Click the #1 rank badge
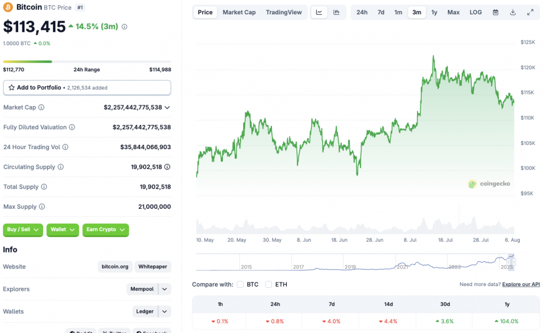Screen dimensions: 546x333 80,7
